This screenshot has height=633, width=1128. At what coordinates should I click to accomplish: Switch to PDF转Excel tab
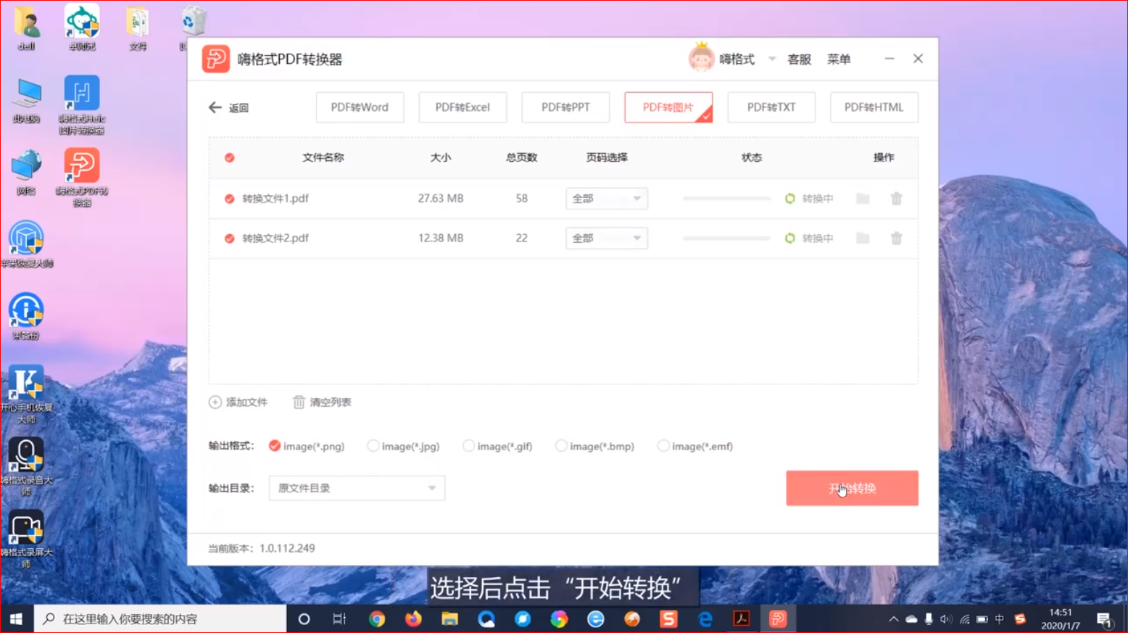point(463,107)
